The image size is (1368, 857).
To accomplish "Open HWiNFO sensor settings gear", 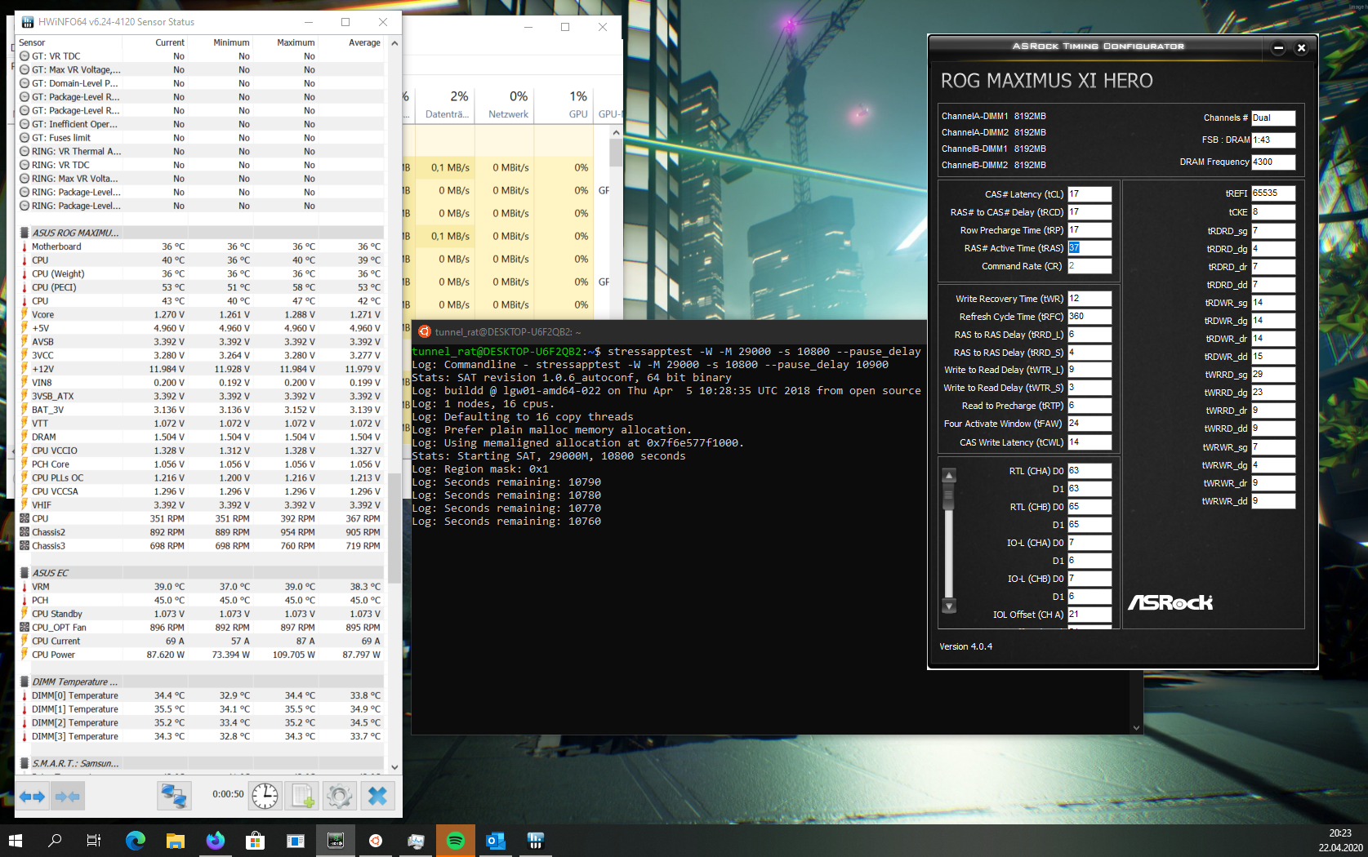I will coord(340,796).
